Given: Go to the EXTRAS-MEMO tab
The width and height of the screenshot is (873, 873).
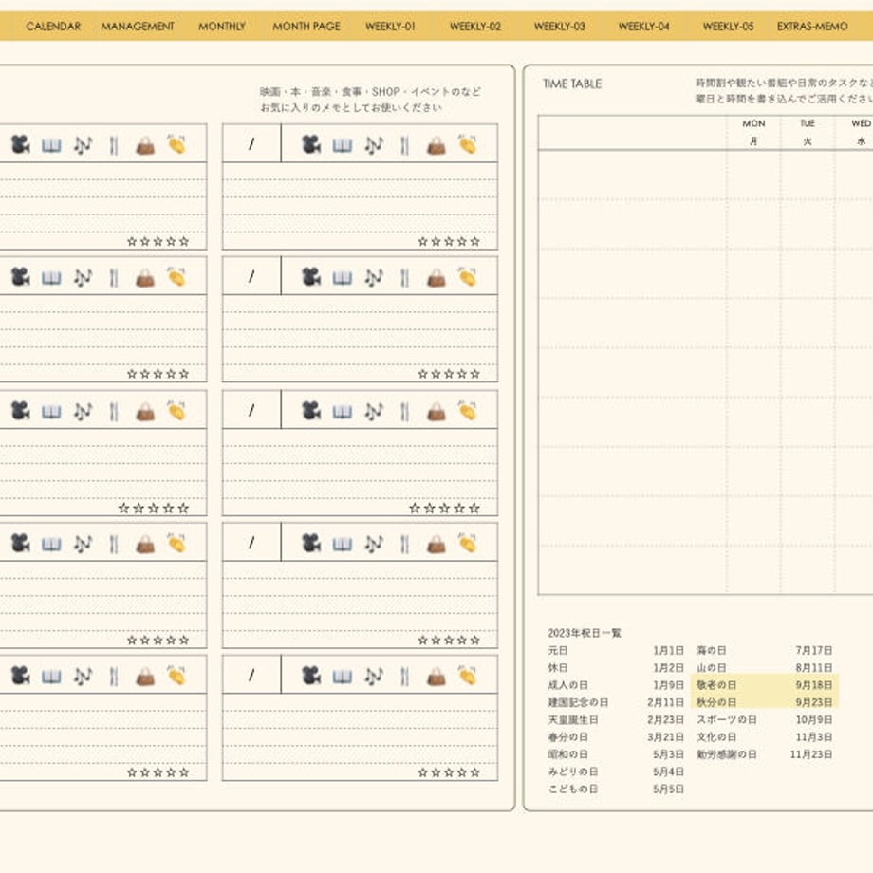Looking at the screenshot, I should (812, 27).
